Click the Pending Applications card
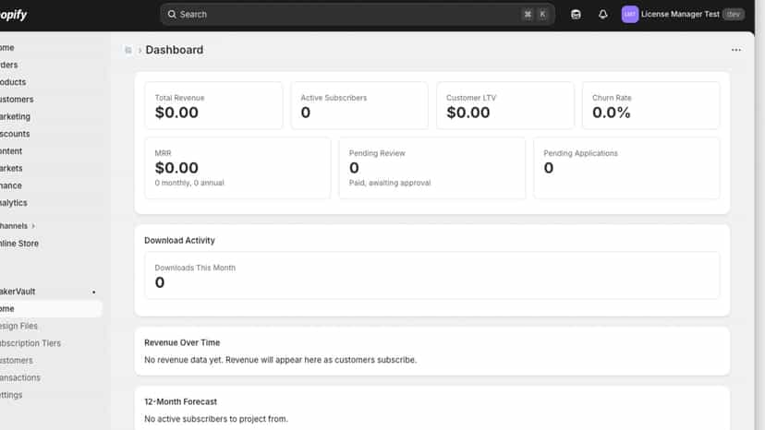 627,168
